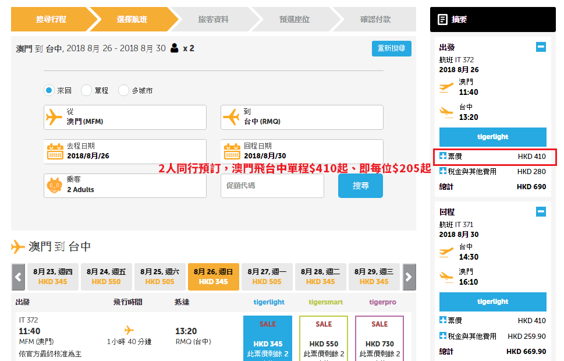564x361 pixels.
Task: Click calendar icon for 回程日期
Action: click(x=232, y=151)
